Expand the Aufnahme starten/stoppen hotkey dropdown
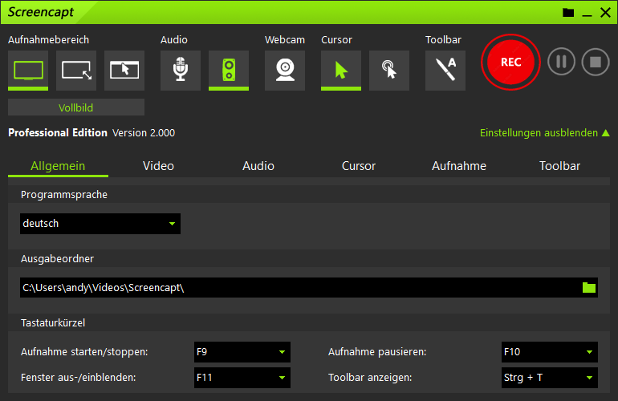The height and width of the screenshot is (401, 618). pyautogui.click(x=242, y=352)
